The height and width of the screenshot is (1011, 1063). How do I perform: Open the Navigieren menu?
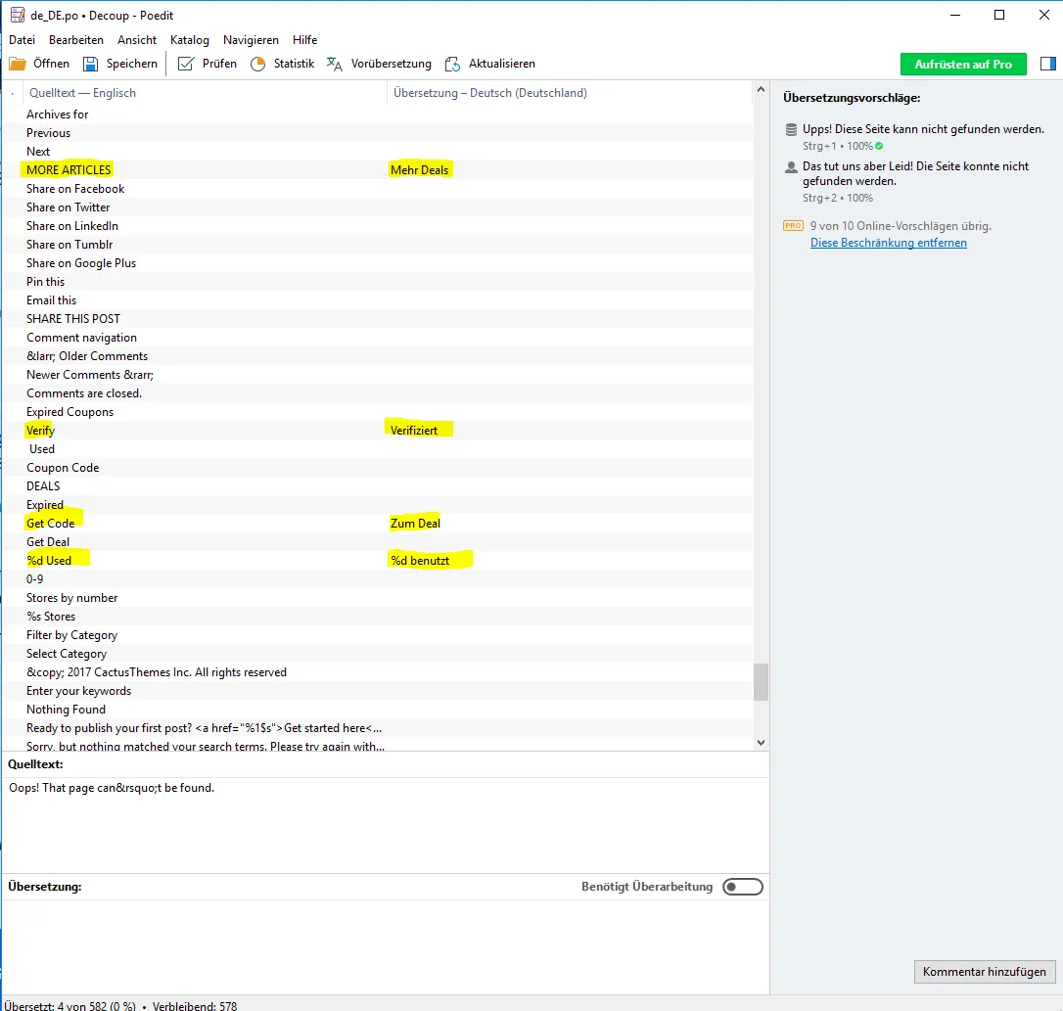pos(251,40)
